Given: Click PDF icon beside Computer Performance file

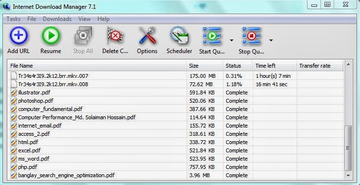Looking at the screenshot, I should click(14, 117).
